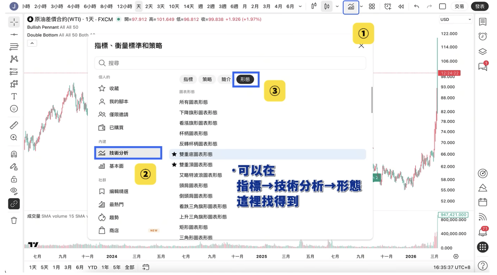Select the text T tool
Image resolution: width=497 pixels, height=275 pixels.
click(x=14, y=96)
